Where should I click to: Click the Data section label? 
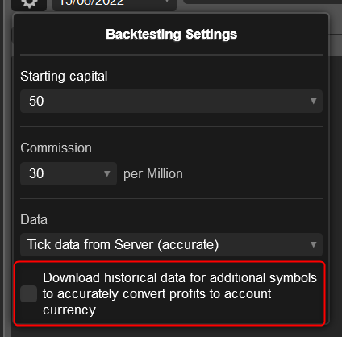click(x=34, y=219)
